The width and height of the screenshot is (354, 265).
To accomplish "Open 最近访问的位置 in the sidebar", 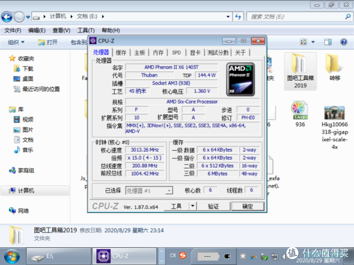I will (x=36, y=89).
